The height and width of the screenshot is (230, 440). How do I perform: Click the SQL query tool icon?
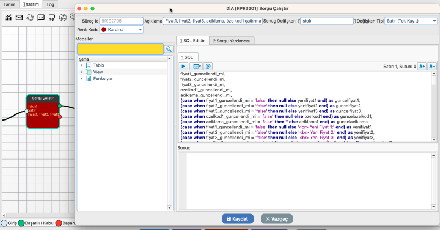pyautogui.click(x=52, y=18)
